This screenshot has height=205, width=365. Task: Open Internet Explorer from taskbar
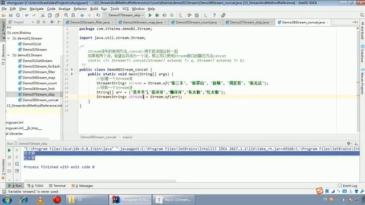[24, 200]
